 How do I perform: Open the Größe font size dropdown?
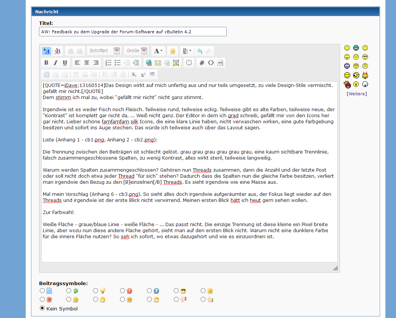(x=136, y=51)
